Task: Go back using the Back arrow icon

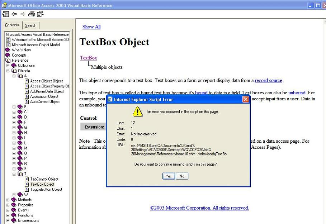Action: pos(14,14)
